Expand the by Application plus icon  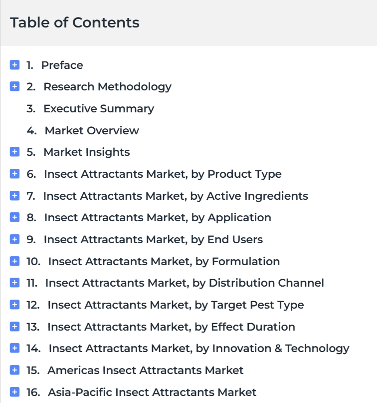[14, 217]
